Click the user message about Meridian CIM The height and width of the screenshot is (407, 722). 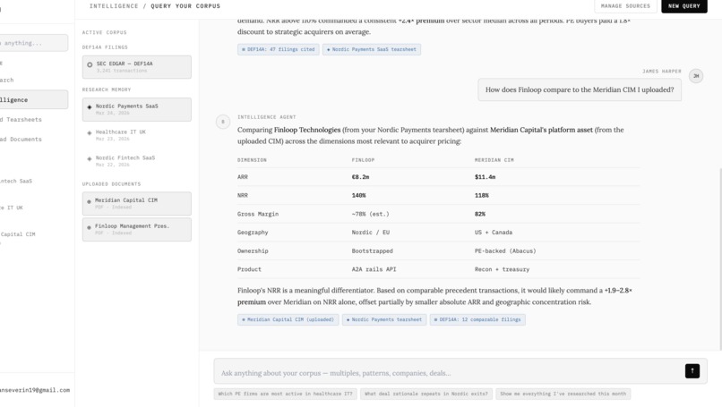(x=580, y=89)
